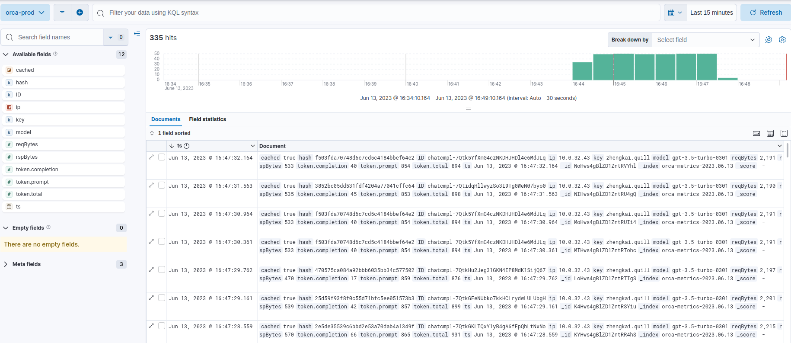Click the chart resize handle below histogram
The height and width of the screenshot is (343, 791).
click(x=468, y=109)
